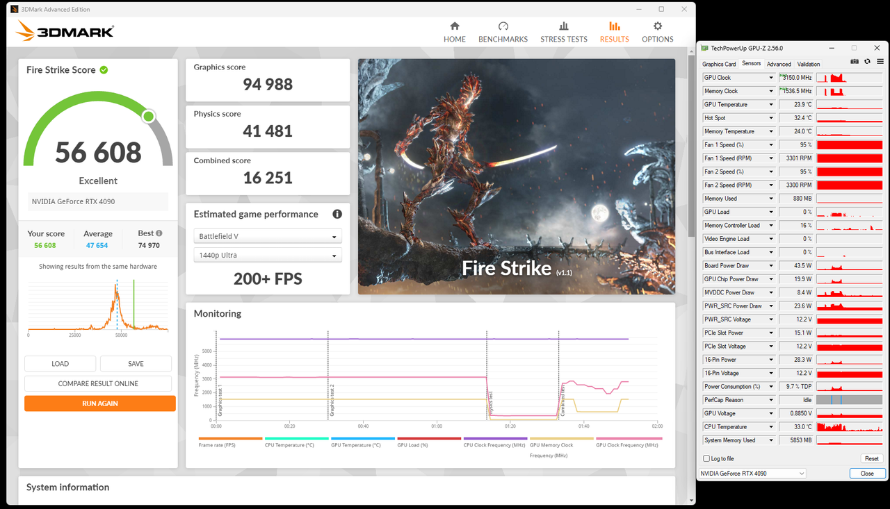Click the GPU Clock sensor history graph
890x509 pixels.
[849, 78]
